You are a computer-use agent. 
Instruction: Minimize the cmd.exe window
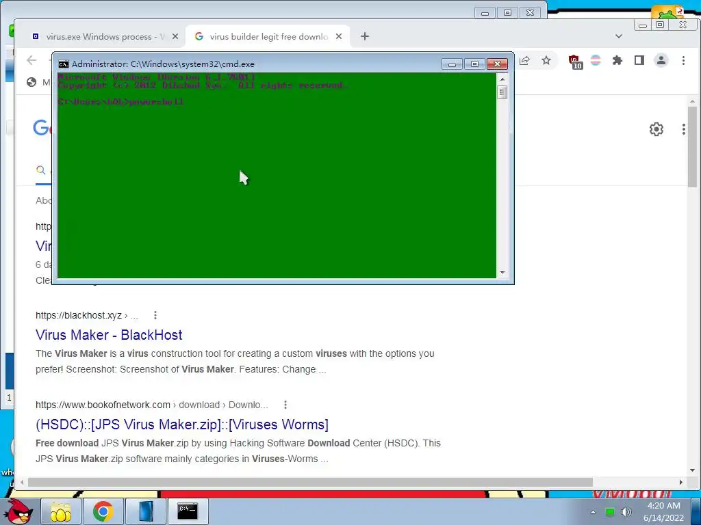[452, 64]
